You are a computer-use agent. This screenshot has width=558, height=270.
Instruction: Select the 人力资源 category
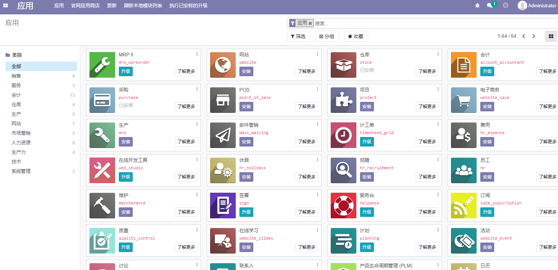pos(41,143)
